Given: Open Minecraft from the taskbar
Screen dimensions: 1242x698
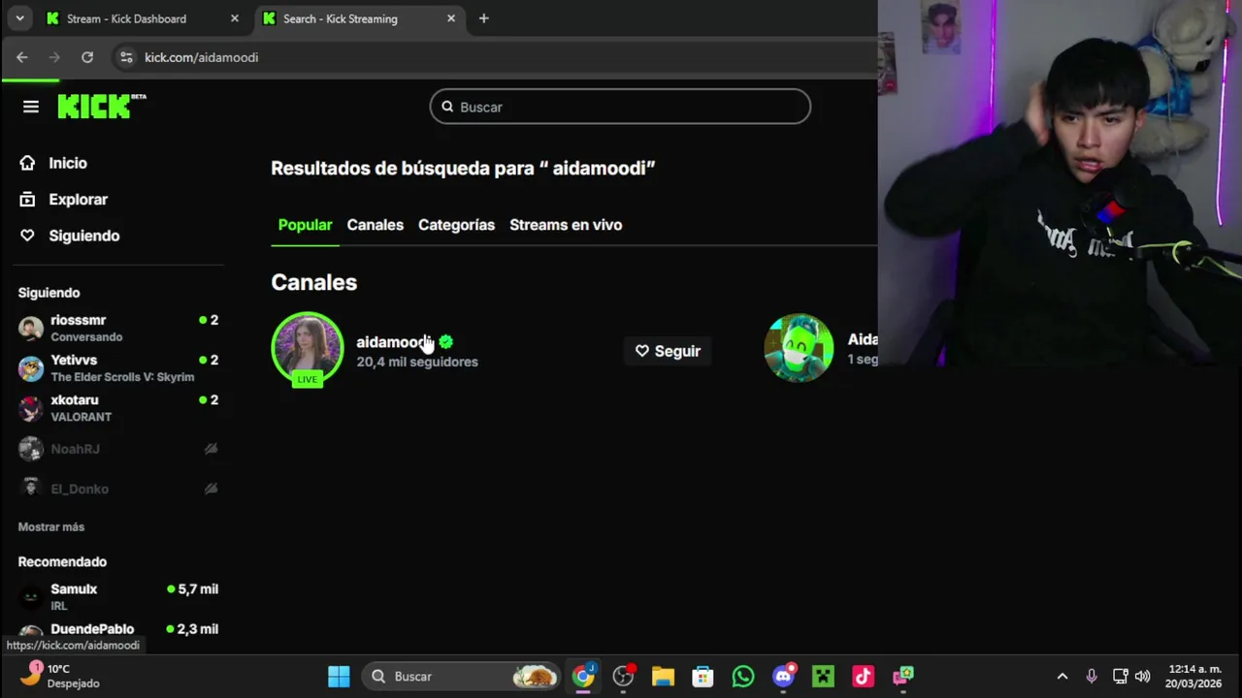Looking at the screenshot, I should pos(823,676).
